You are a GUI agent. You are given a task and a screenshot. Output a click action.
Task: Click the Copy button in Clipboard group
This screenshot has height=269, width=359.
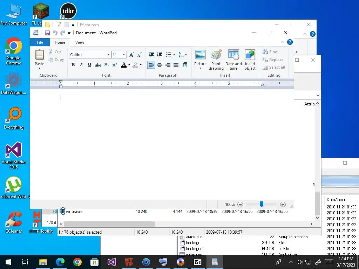(56, 60)
